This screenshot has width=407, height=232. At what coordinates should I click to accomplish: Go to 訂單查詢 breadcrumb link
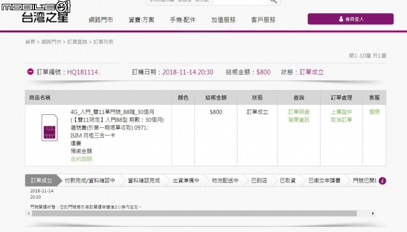click(x=77, y=42)
